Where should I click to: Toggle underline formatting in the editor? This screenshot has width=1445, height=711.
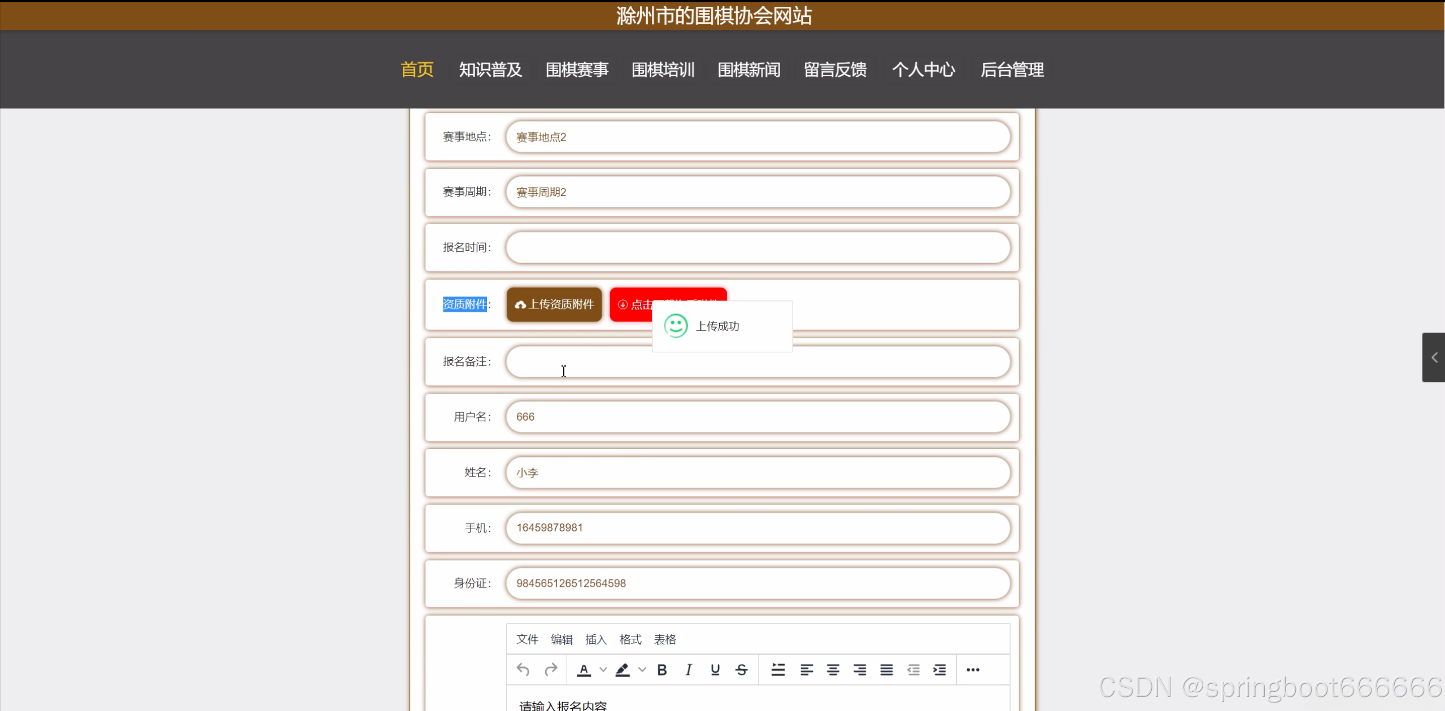click(x=715, y=670)
